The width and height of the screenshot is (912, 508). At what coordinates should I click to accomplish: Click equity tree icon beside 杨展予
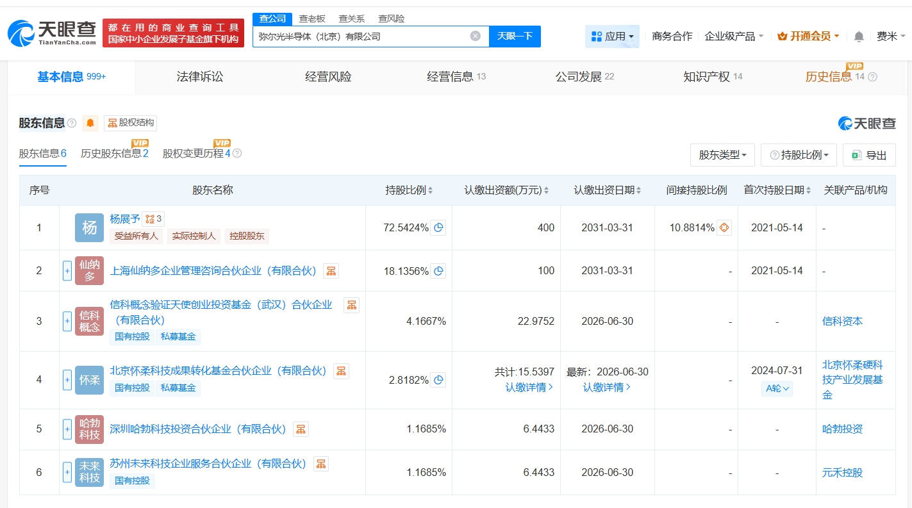pyautogui.click(x=153, y=219)
